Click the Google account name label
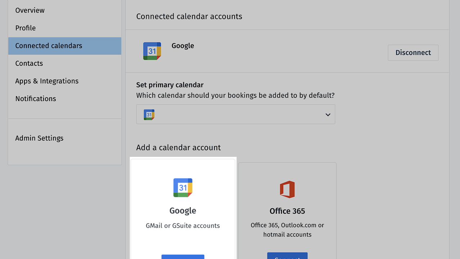This screenshot has height=259, width=460. [x=182, y=46]
